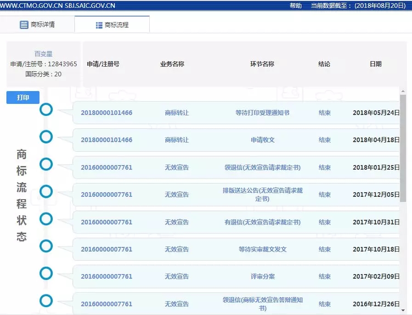The height and width of the screenshot is (315, 412).
Task: Open number 20180000101466 in 等待打印受理通知书 row
Action: pos(107,113)
